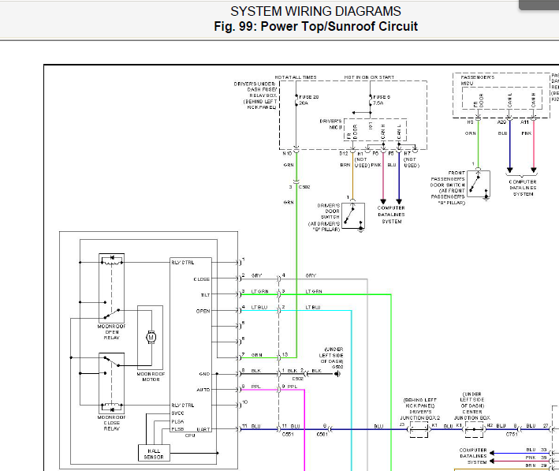The height and width of the screenshot is (471, 559).
Task: Click the HALL SENSOR box
Action: click(154, 454)
